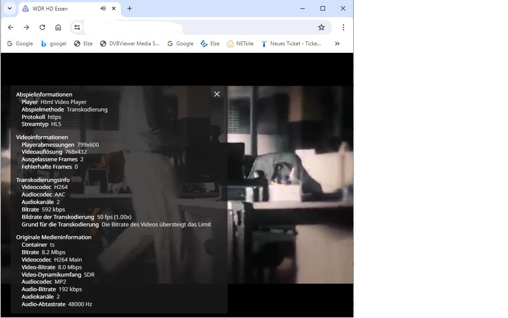Open the Elze bookmark with globe icon
This screenshot has width=508, height=318.
click(83, 44)
